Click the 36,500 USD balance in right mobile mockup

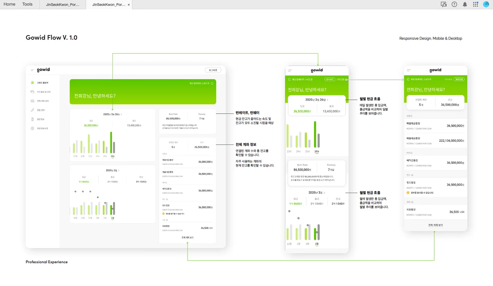[x=457, y=212]
